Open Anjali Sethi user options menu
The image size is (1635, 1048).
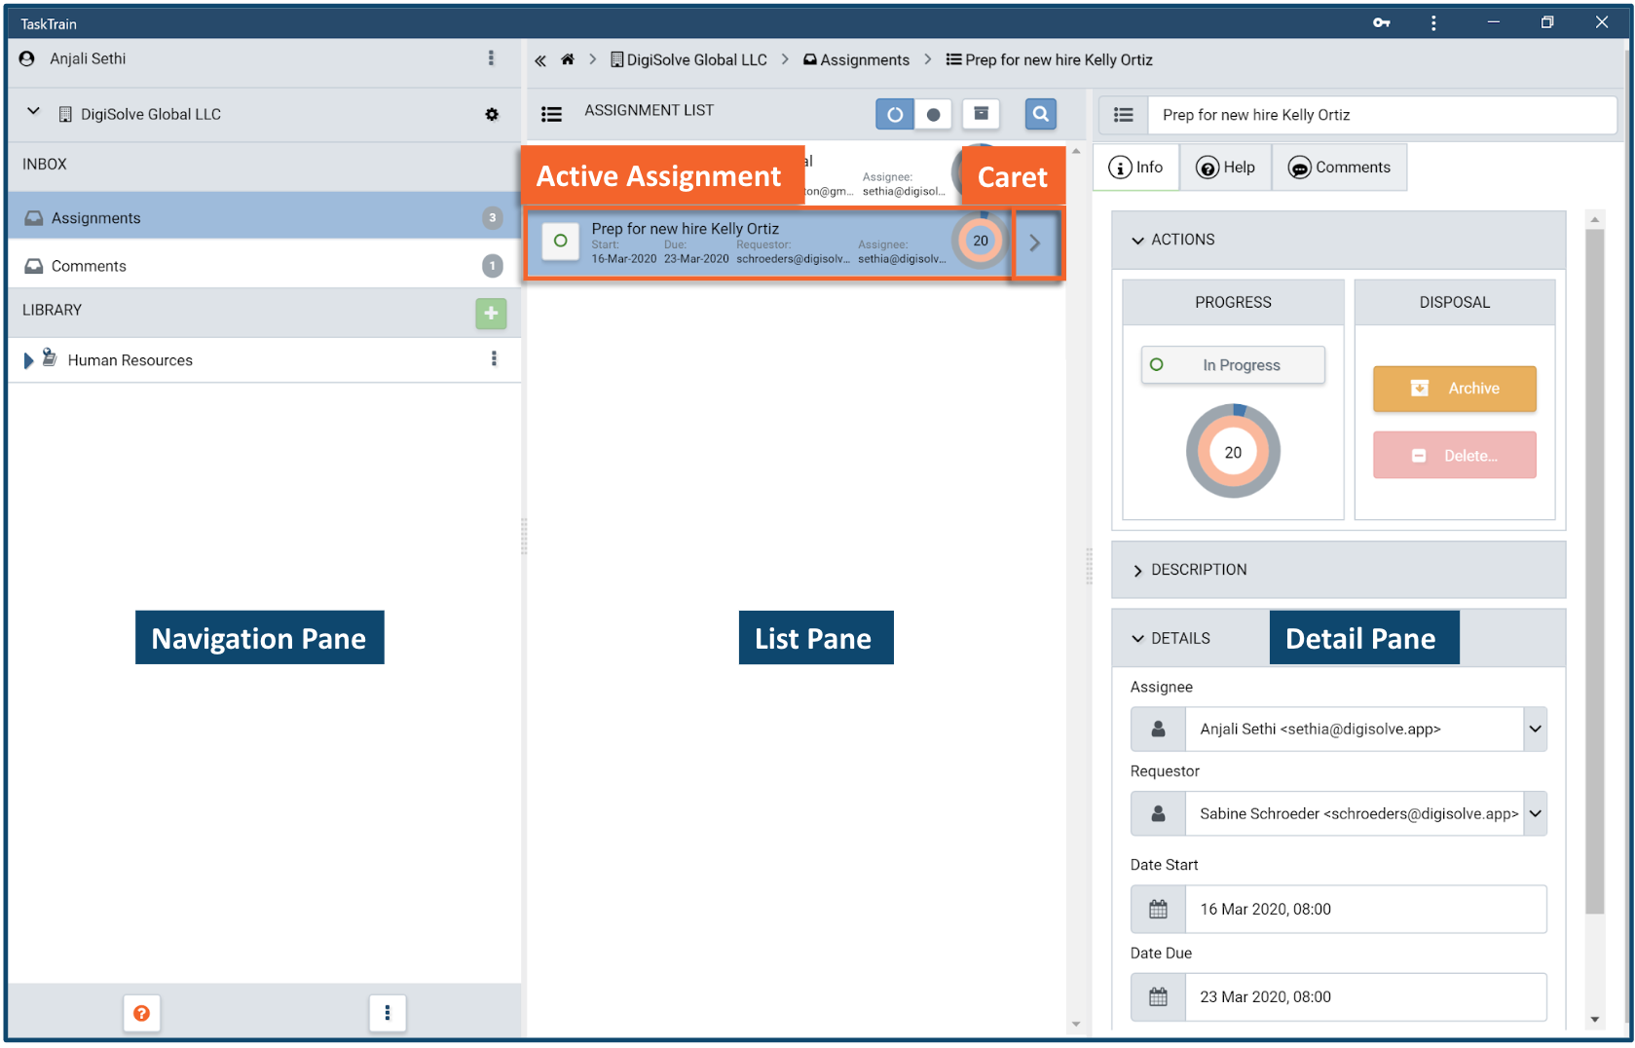tap(491, 58)
